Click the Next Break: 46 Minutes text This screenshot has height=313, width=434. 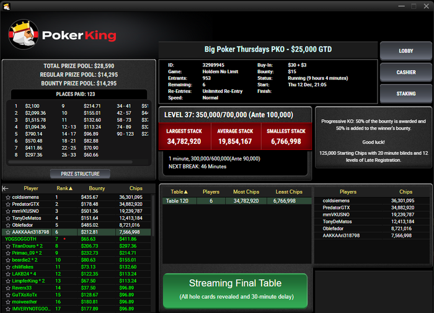tap(197, 167)
